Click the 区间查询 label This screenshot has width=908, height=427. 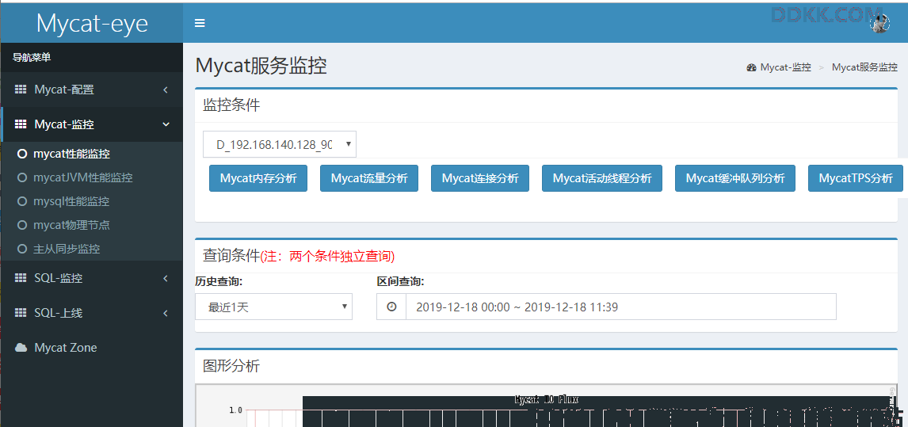click(x=401, y=281)
